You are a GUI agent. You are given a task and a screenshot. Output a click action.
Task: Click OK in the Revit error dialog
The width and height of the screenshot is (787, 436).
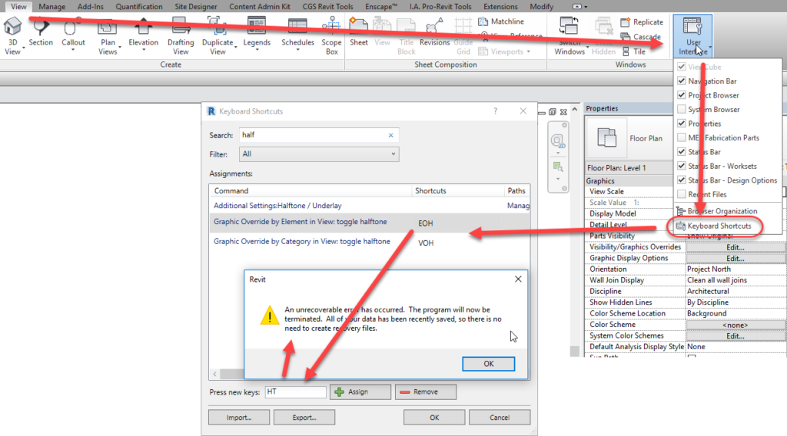coord(488,364)
